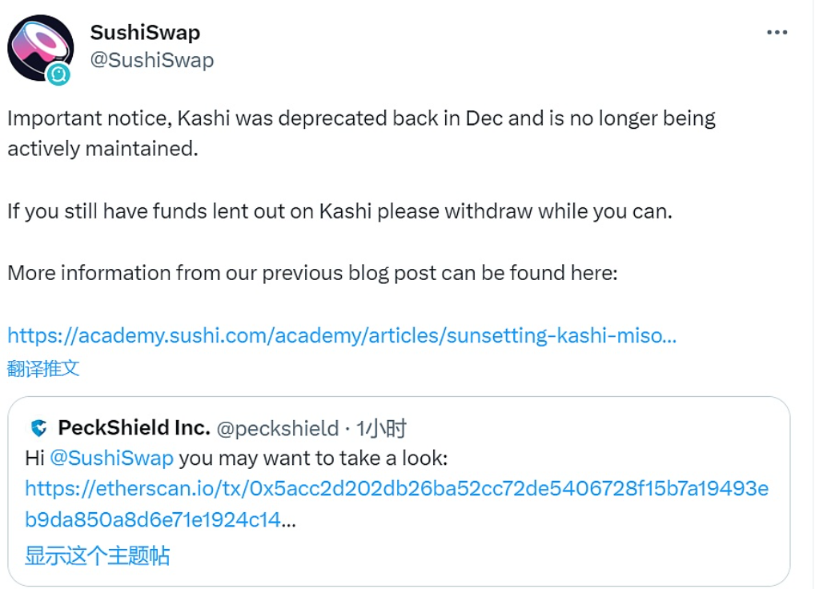
Task: Click the @peckshield handle
Action: 278,429
